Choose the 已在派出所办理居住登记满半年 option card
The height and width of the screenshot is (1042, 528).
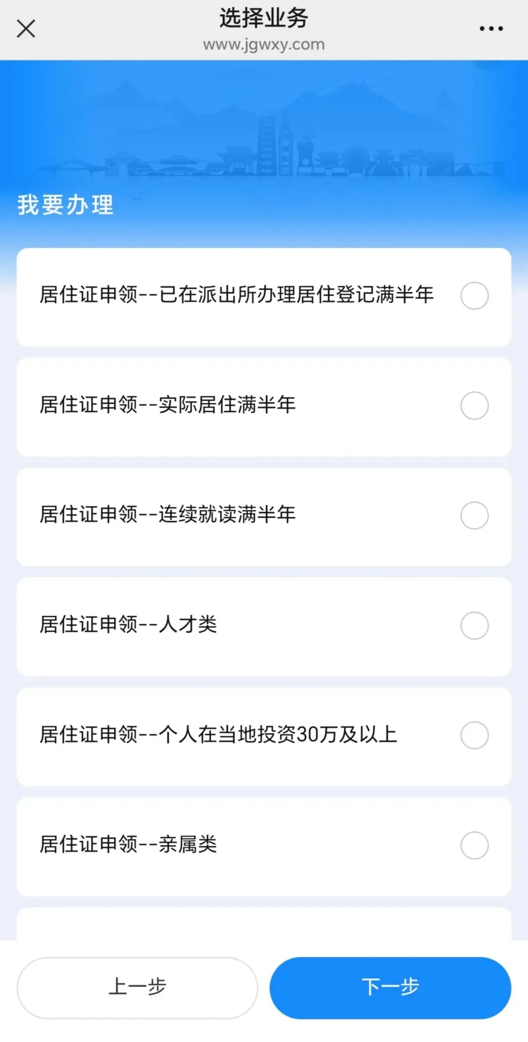[x=264, y=297]
